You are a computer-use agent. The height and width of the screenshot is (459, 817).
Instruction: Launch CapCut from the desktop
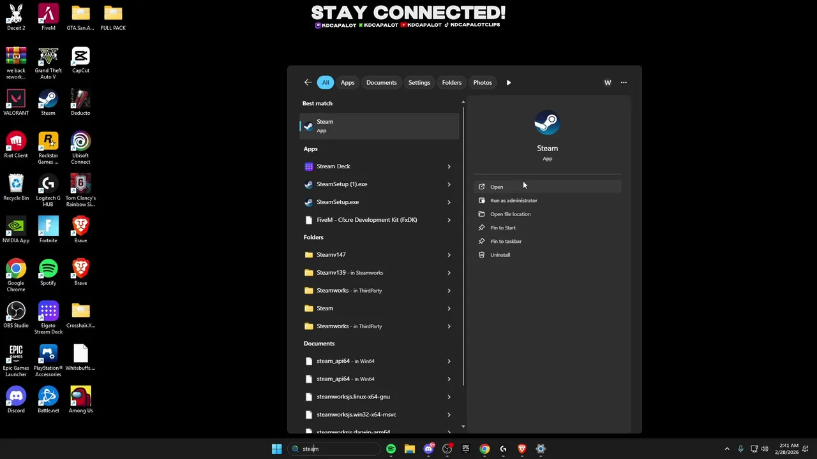point(80,61)
